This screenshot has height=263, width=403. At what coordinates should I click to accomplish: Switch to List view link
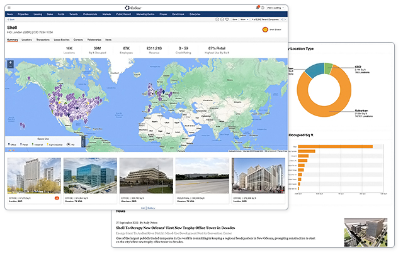pyautogui.click(x=143, y=208)
